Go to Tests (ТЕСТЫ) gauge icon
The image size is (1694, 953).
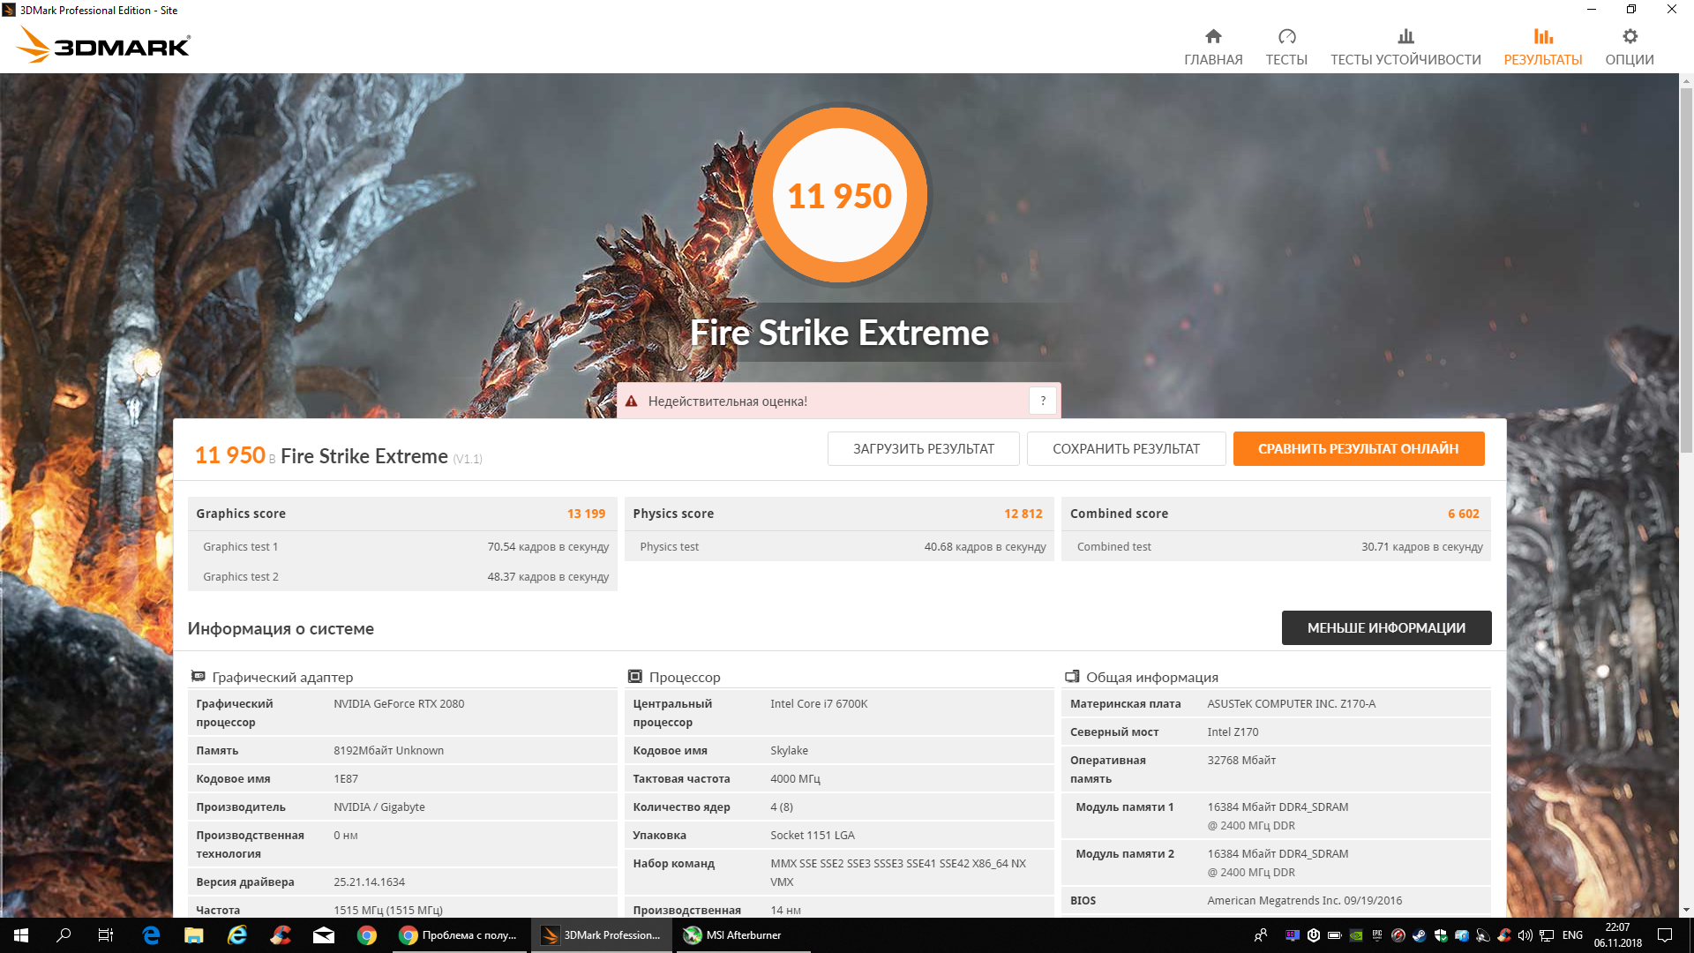(x=1286, y=37)
